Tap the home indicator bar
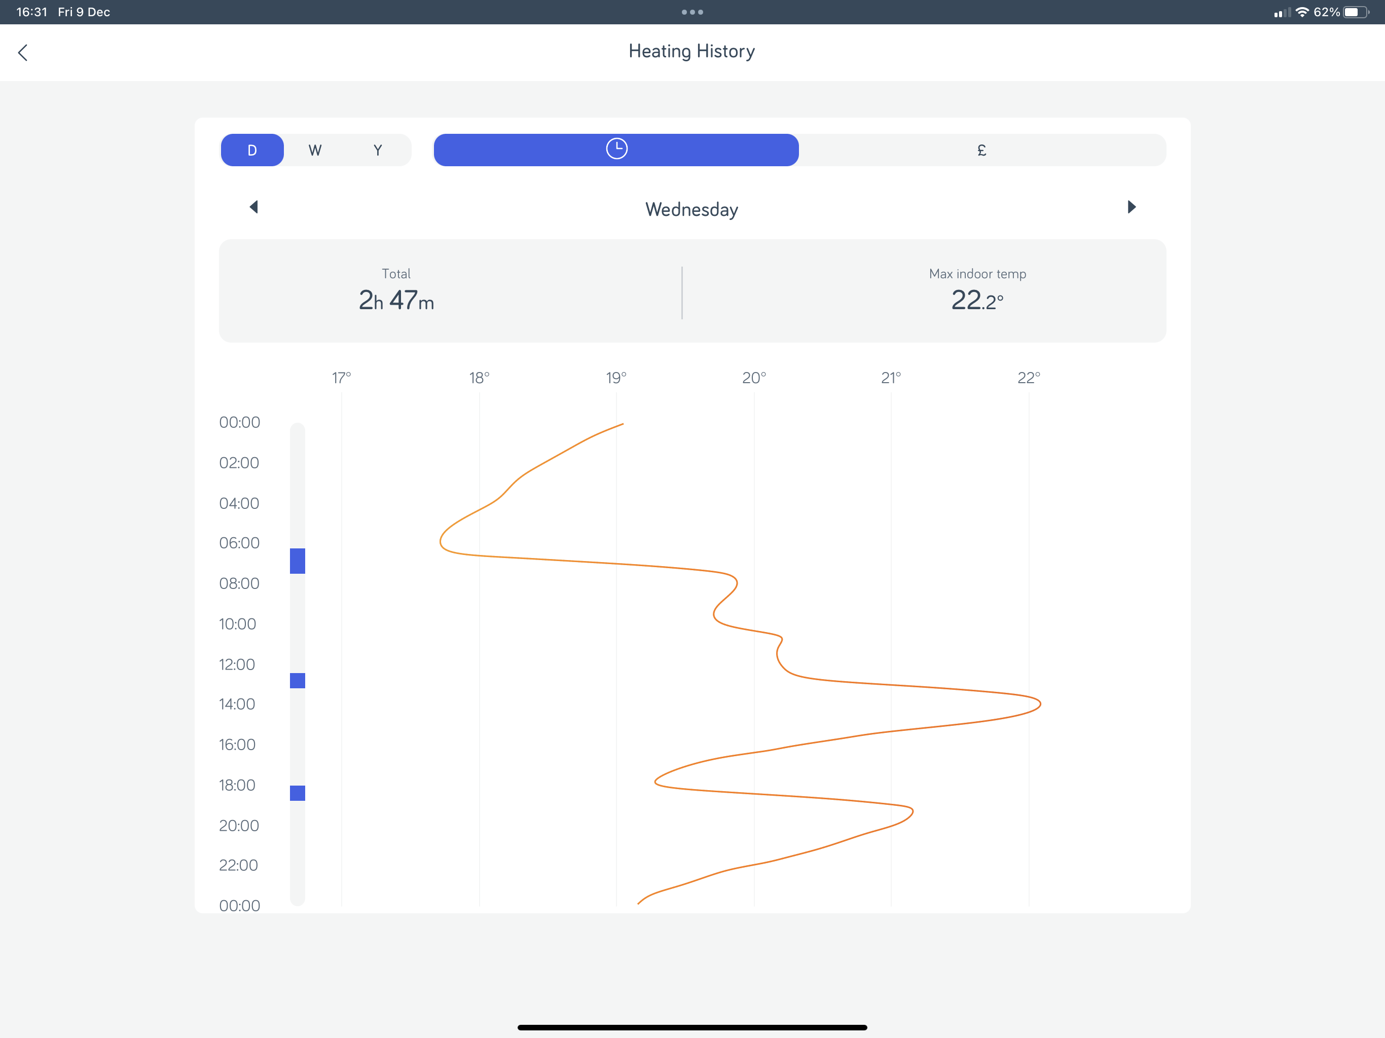1385x1038 pixels. click(x=692, y=1027)
